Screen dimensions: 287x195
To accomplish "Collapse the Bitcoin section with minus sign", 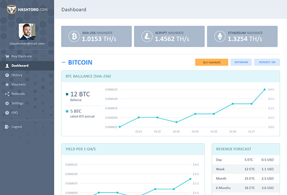I will click(64, 62).
